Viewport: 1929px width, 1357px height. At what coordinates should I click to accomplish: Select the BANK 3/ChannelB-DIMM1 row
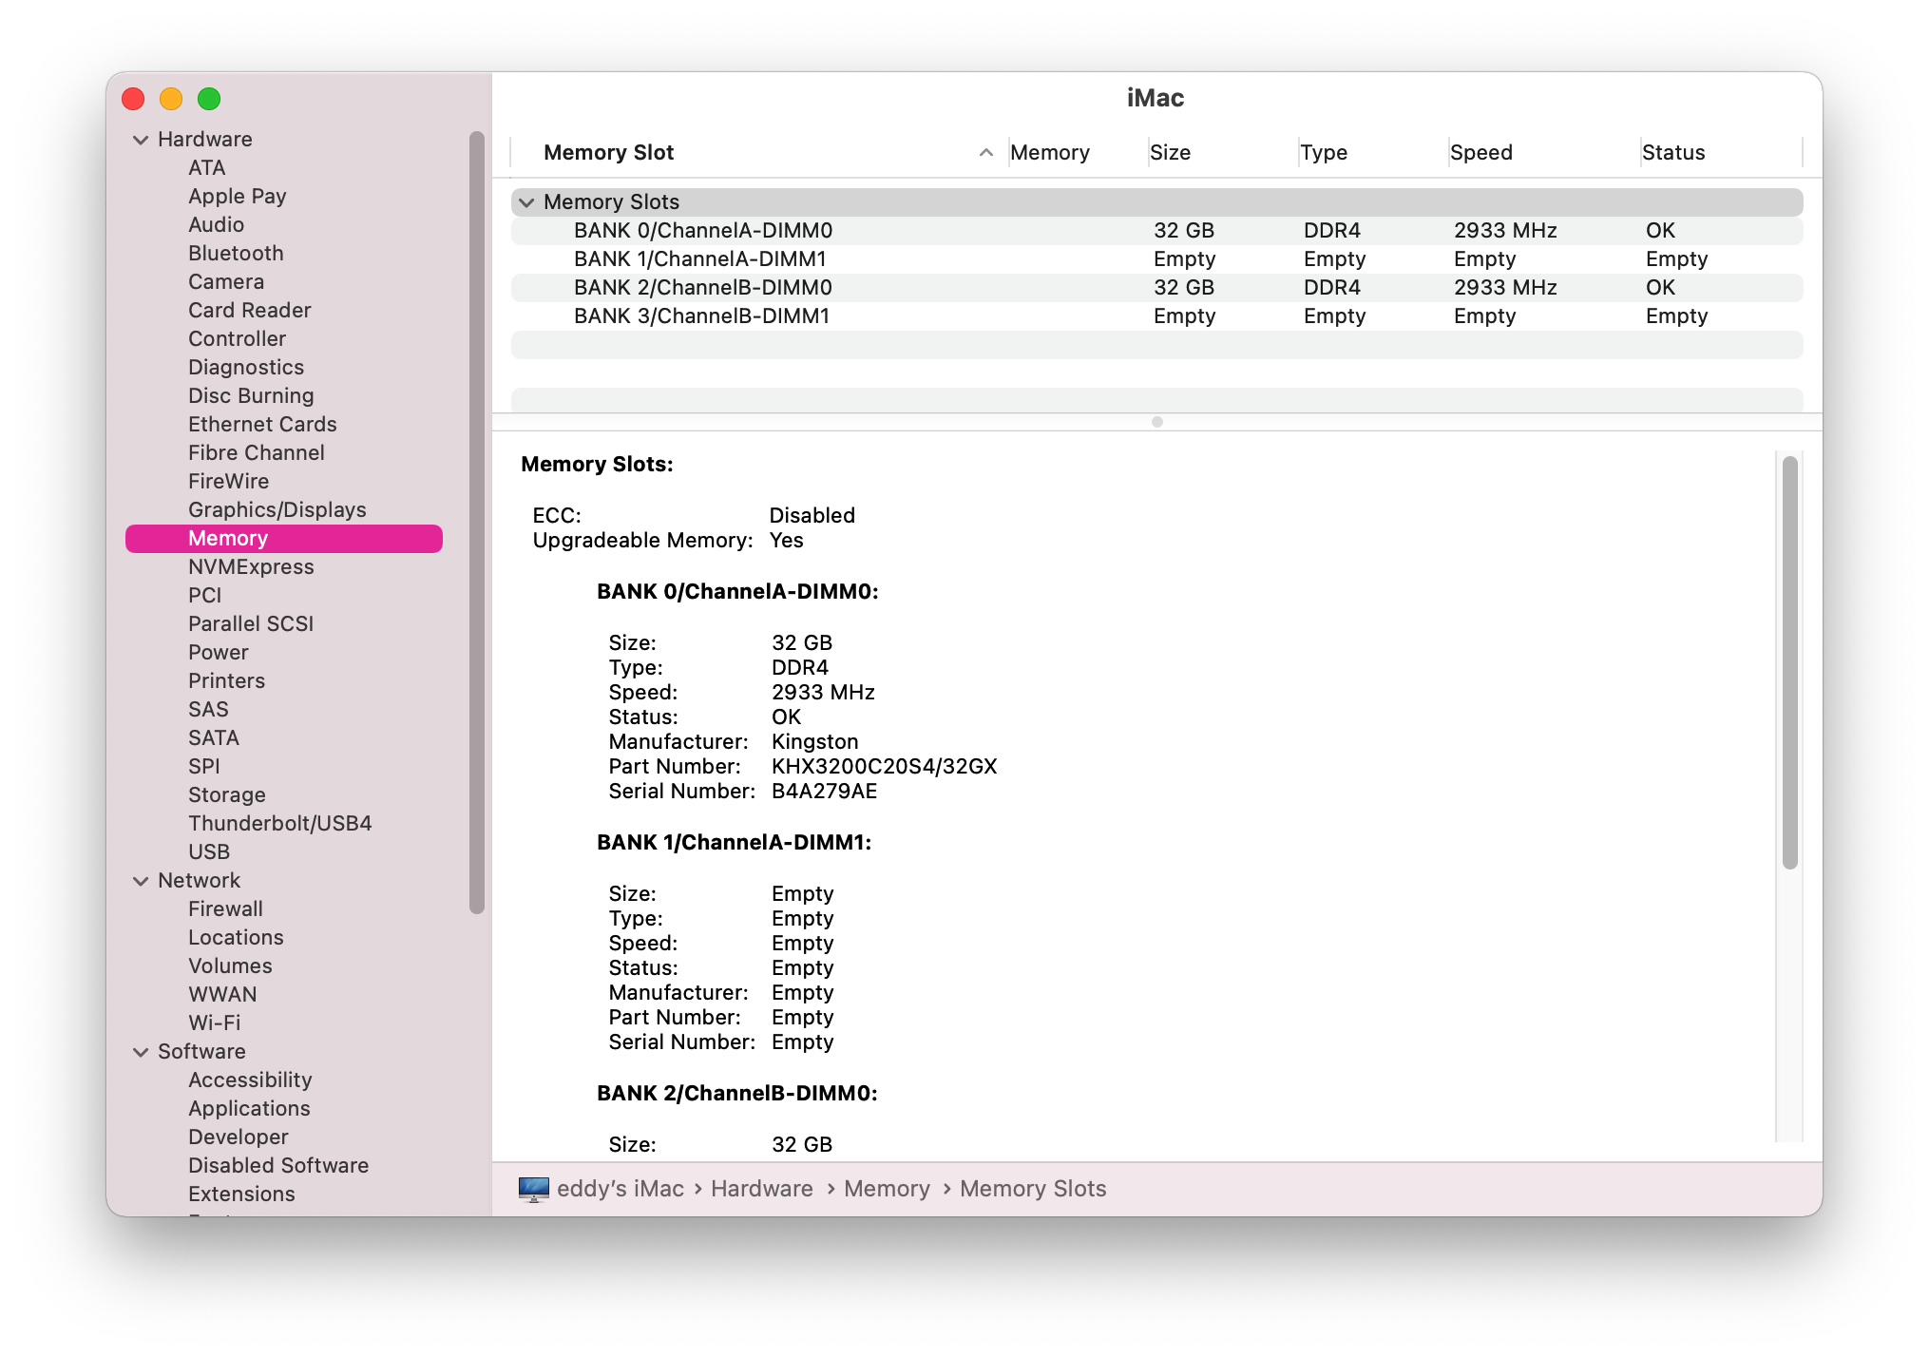[x=701, y=316]
